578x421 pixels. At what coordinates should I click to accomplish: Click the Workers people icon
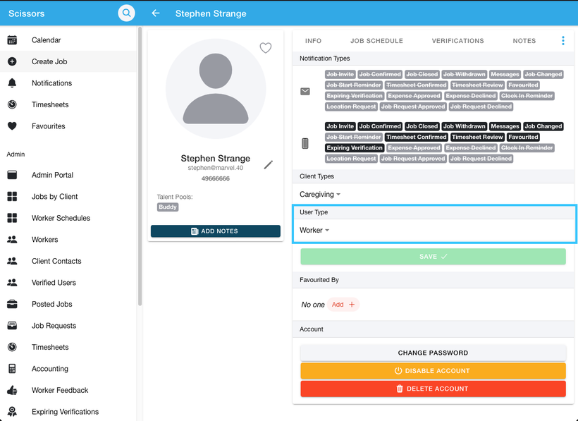click(12, 240)
